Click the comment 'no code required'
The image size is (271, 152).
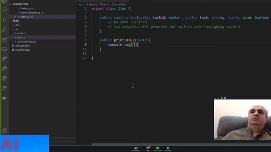coord(127,22)
